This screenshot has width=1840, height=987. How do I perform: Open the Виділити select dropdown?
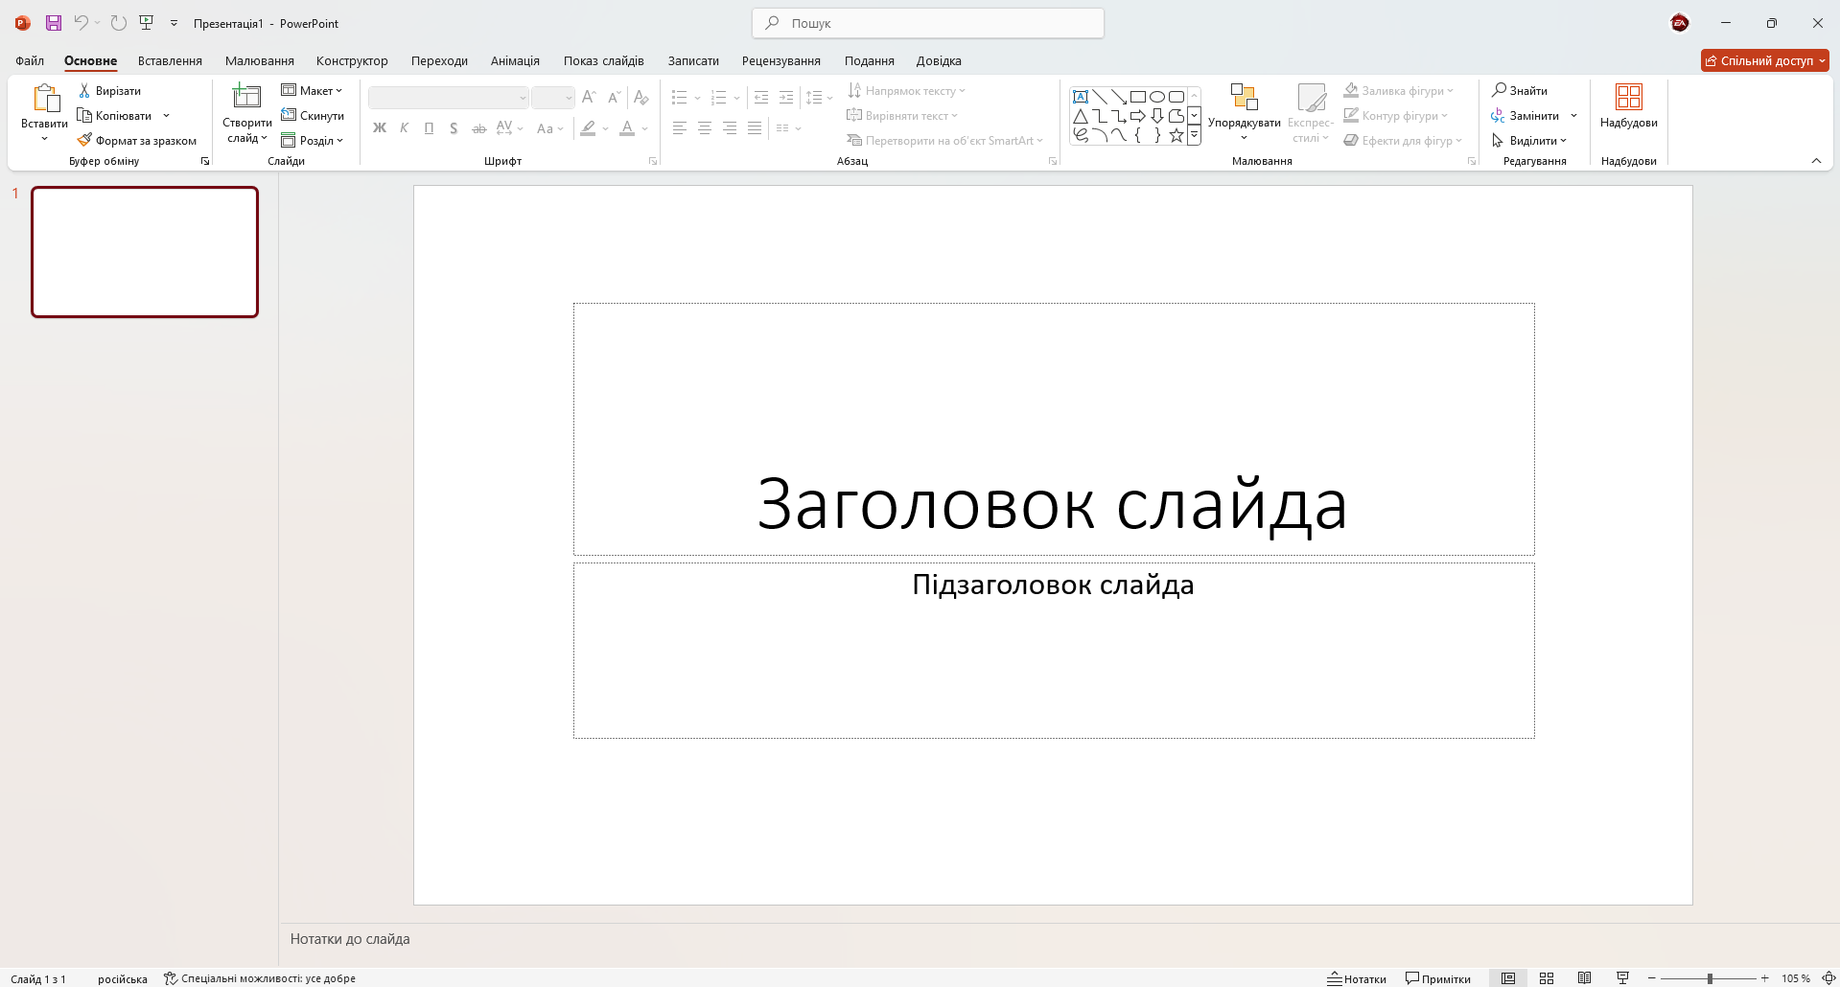[x=1529, y=141]
